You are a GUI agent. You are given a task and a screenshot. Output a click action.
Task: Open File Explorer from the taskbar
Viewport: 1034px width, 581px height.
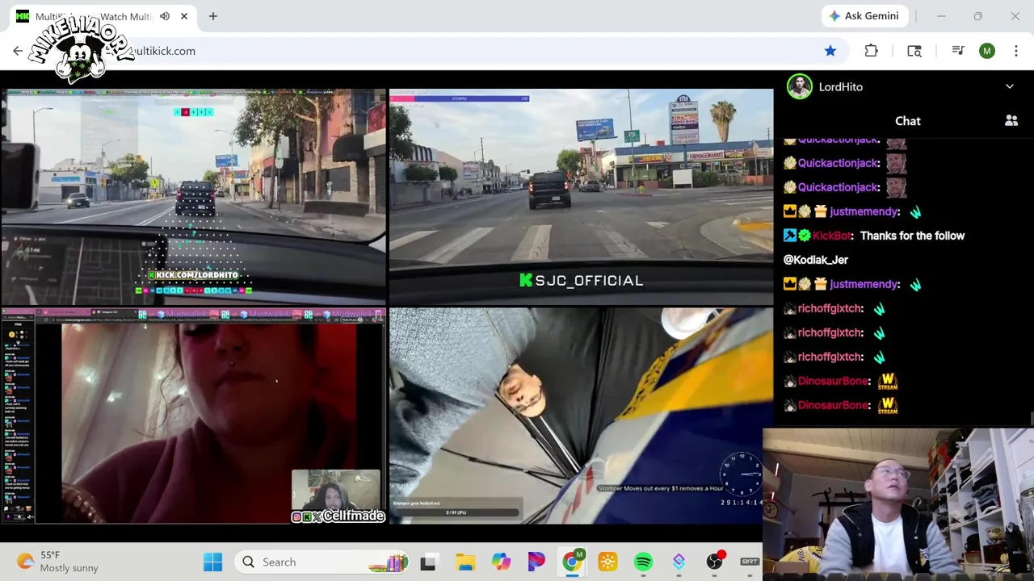(x=465, y=562)
